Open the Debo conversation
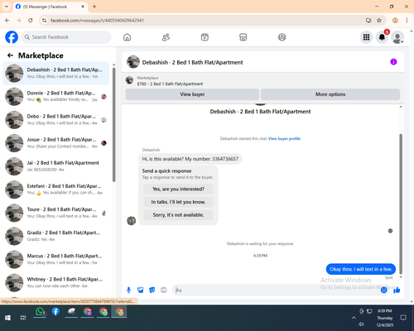Viewport: 414px width, 331px height. click(x=55, y=120)
